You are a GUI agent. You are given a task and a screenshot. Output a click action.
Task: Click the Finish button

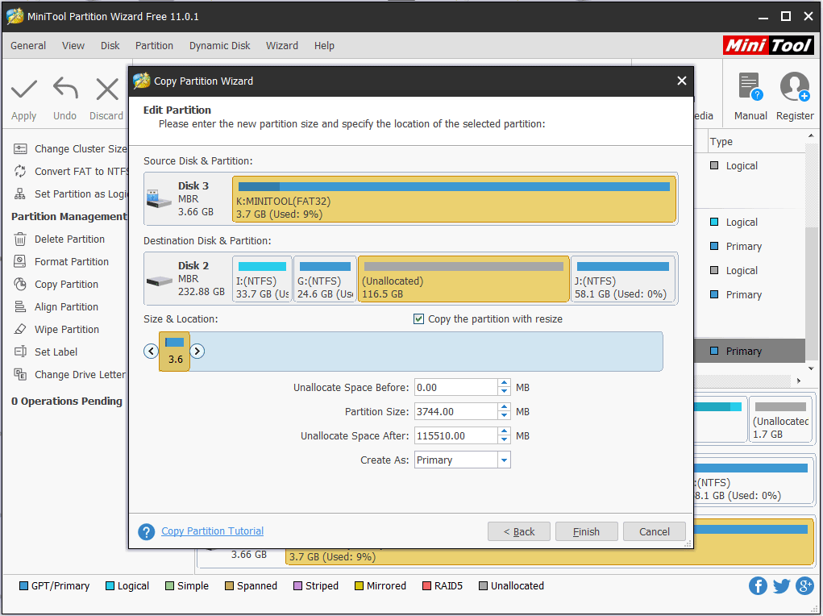point(586,532)
